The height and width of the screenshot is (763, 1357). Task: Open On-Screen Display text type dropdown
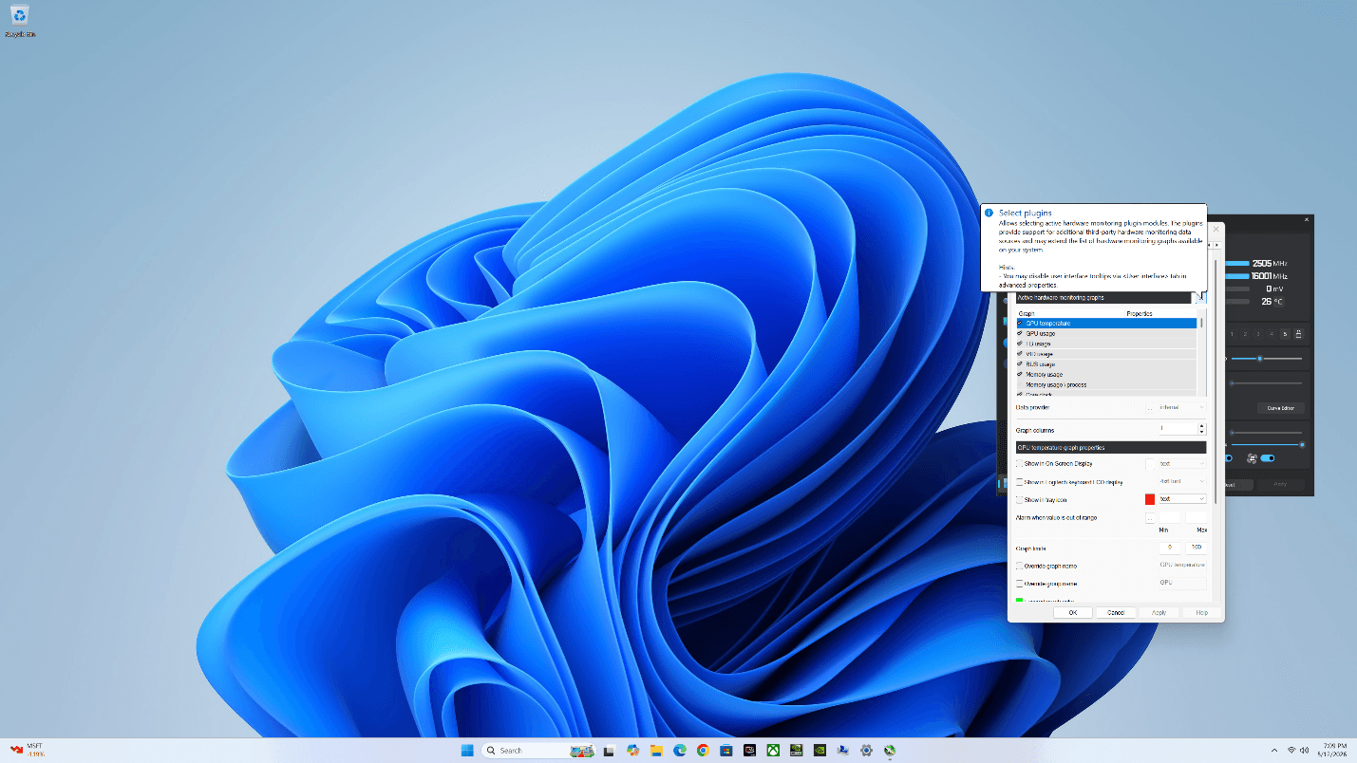pos(1181,464)
